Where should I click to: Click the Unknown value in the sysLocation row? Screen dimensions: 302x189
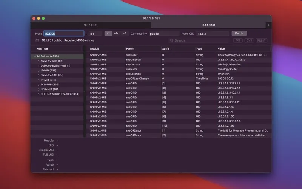pyautogui.click(x=223, y=74)
